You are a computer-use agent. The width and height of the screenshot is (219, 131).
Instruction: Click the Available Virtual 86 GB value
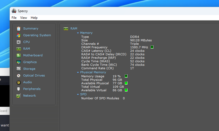click(117, 90)
